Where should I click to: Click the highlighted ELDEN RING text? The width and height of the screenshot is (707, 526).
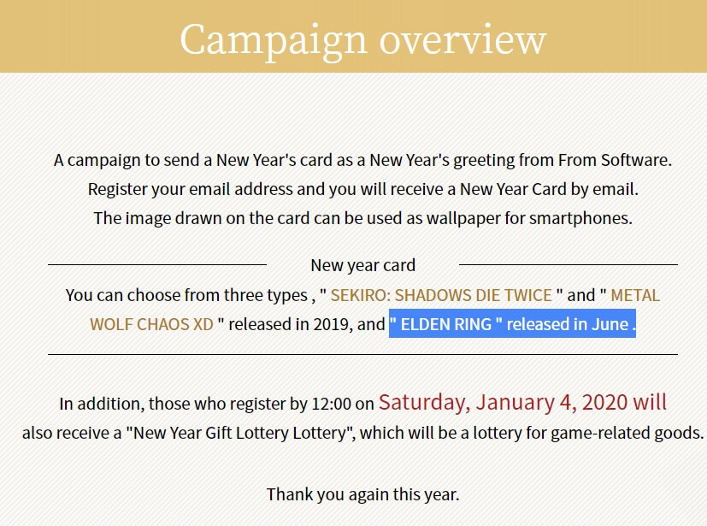coord(445,325)
